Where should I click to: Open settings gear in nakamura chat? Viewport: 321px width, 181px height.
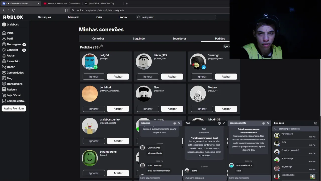tap(175, 123)
